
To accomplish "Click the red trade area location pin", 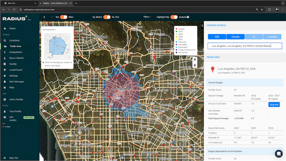I will [x=212, y=70].
